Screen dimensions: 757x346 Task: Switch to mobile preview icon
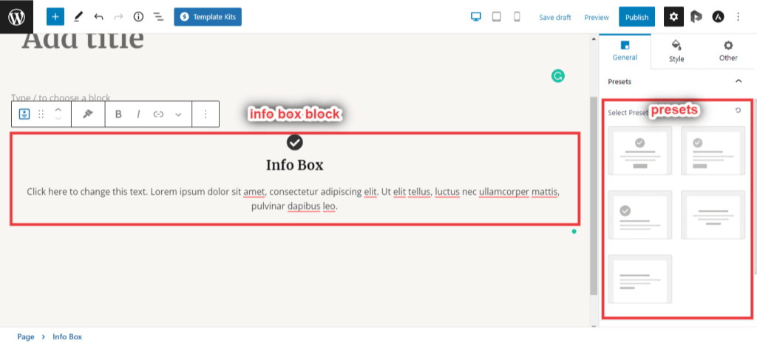517,16
